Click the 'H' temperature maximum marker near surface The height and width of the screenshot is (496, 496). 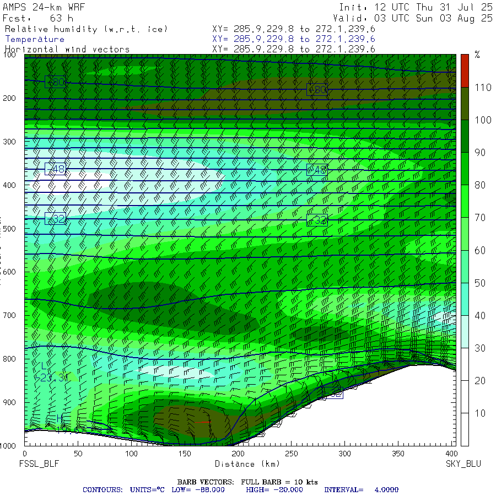[x=60, y=418]
